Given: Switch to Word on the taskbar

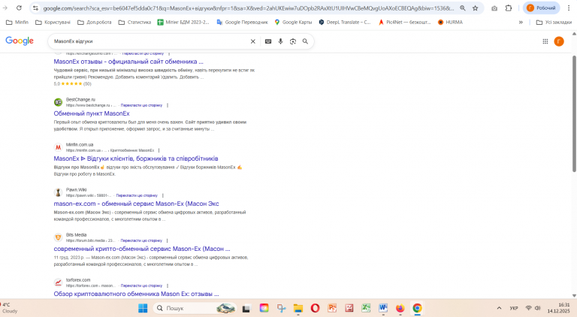Looking at the screenshot, I should pos(383,308).
